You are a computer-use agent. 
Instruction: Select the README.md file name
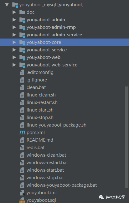pos(40,140)
